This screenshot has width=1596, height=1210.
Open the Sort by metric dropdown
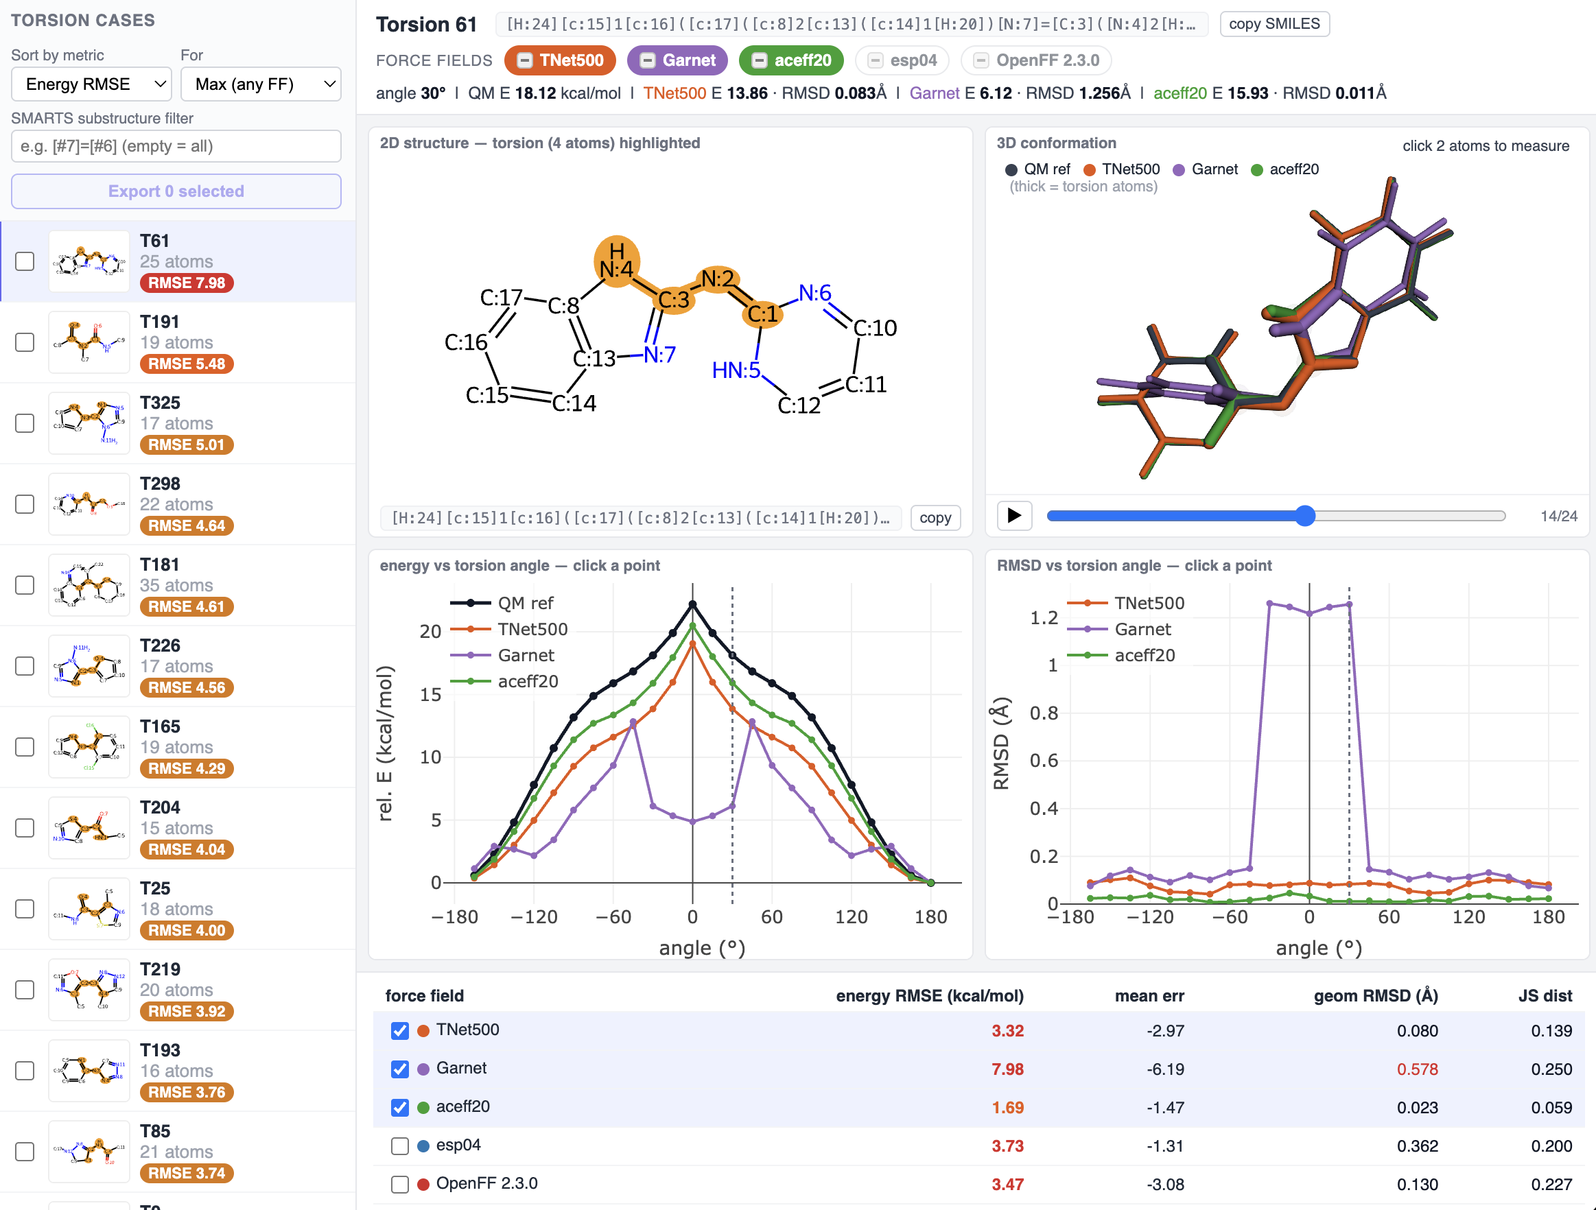tap(92, 84)
